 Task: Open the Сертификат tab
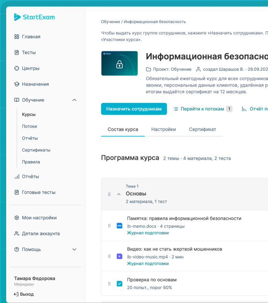point(202,129)
